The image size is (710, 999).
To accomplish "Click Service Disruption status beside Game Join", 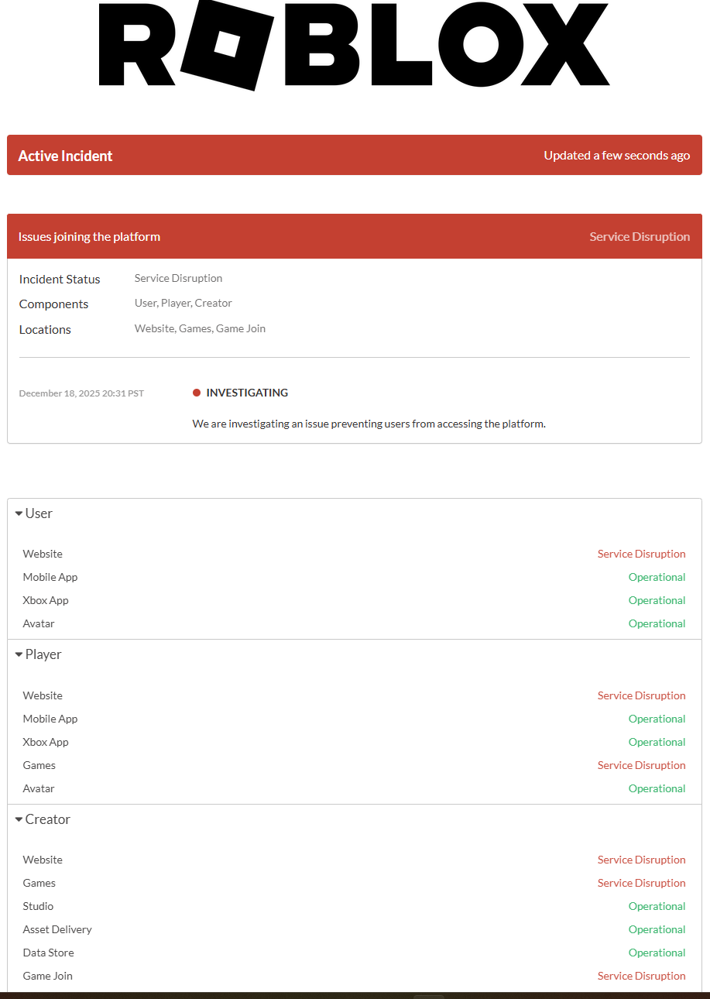I will [x=641, y=976].
